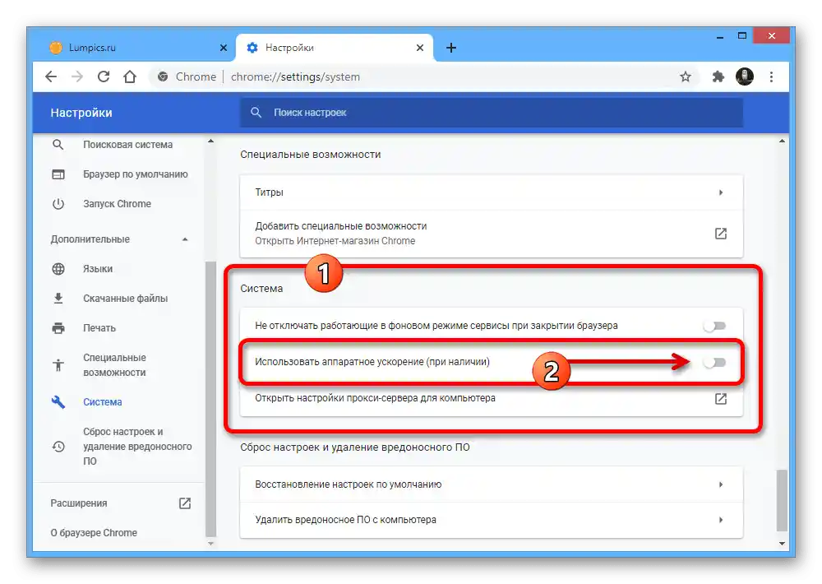822x584 pixels.
Task: Open a new tab with plus button
Action: coord(451,48)
